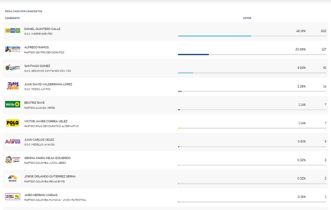The image size is (331, 210).
Task: Click the Seguimos Contando con Vos logo
Action: (13, 67)
